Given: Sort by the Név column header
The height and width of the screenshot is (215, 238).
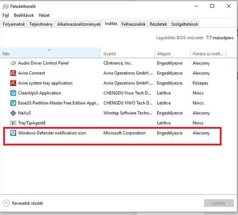Looking at the screenshot, I should coord(51,53).
